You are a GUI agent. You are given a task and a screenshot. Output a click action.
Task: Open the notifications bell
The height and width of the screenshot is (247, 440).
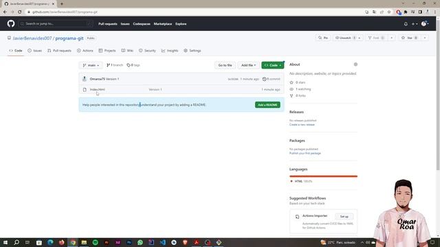406,24
